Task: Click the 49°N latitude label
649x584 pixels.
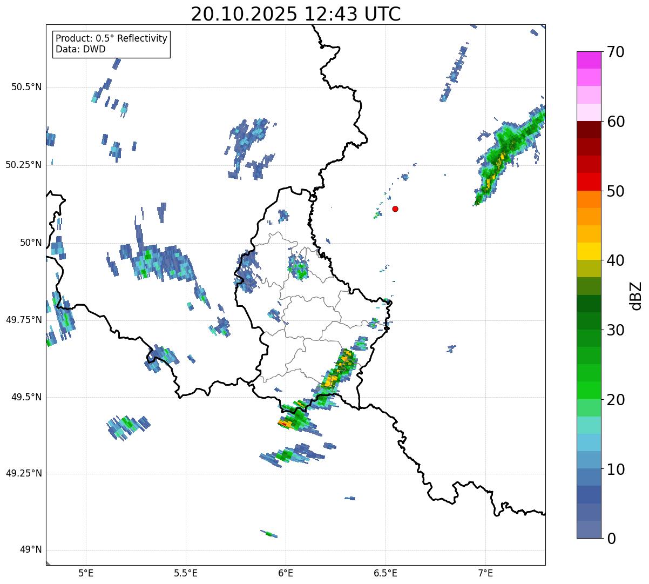Action: click(31, 550)
